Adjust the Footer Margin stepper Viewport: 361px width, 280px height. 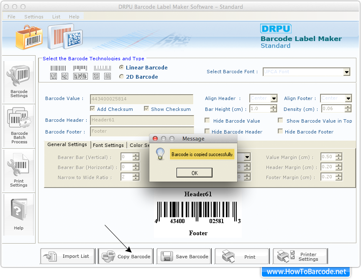point(339,177)
